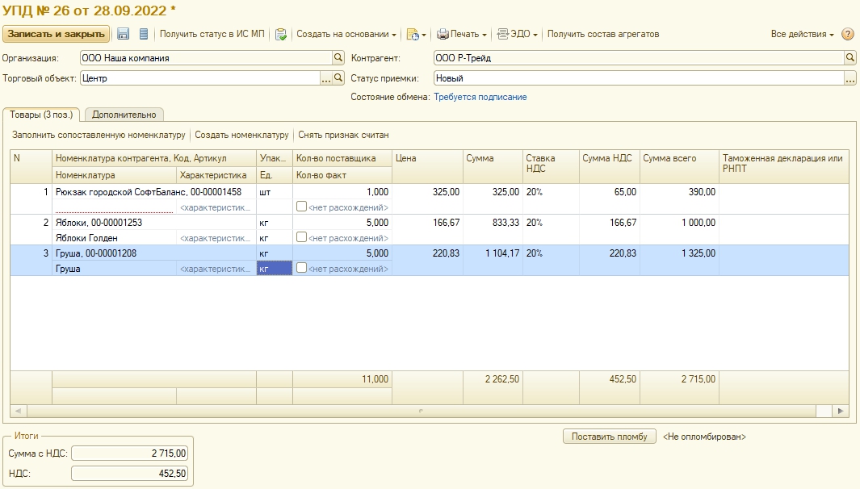Open the ЭДО dropdown menu
The width and height of the screenshot is (860, 489).
coord(517,34)
